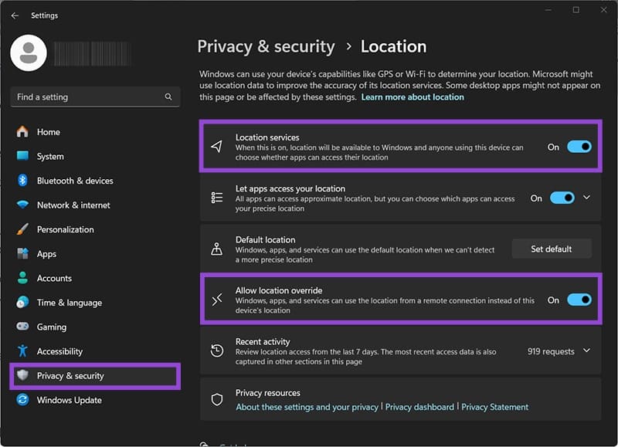This screenshot has height=447, width=618.
Task: Select Network & internet in sidebar
Action: click(x=94, y=205)
